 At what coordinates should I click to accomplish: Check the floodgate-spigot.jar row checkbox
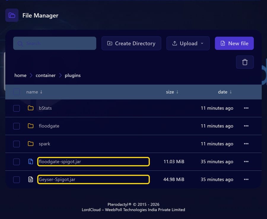(17, 162)
